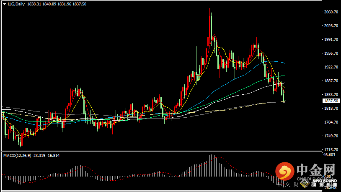Click the 1922.70 price axis label
341x192 pixels.
[331, 67]
